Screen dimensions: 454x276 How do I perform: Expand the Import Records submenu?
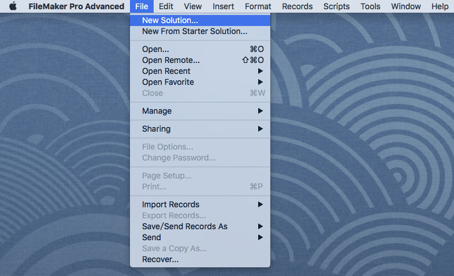[x=200, y=204]
